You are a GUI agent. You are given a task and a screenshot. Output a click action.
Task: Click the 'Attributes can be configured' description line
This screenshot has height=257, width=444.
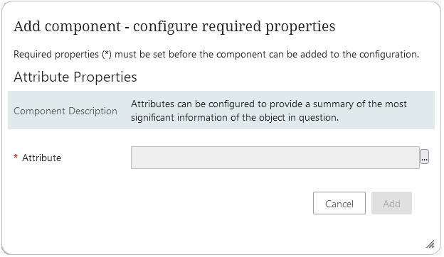point(269,104)
